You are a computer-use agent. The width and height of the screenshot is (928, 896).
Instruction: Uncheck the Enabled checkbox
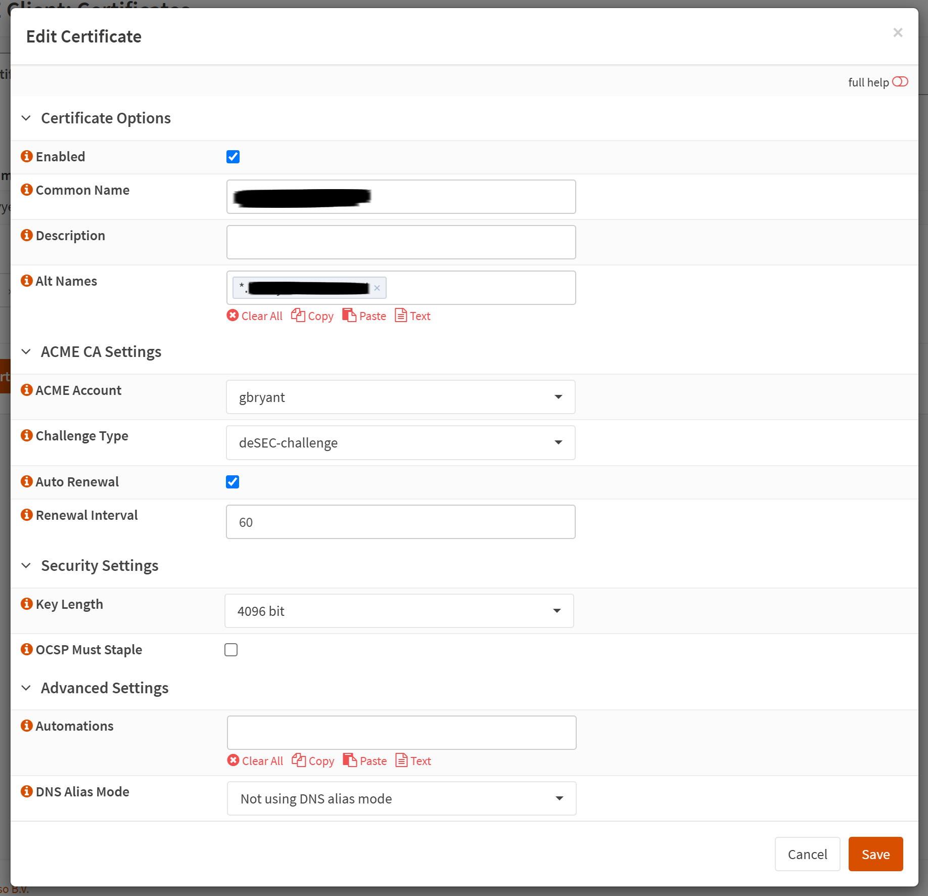pyautogui.click(x=233, y=157)
